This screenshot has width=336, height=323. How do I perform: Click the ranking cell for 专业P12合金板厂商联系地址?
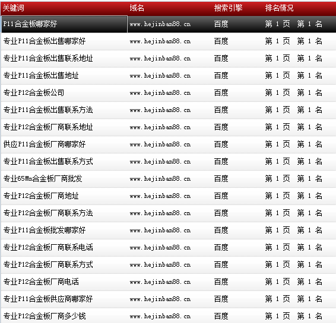point(294,127)
